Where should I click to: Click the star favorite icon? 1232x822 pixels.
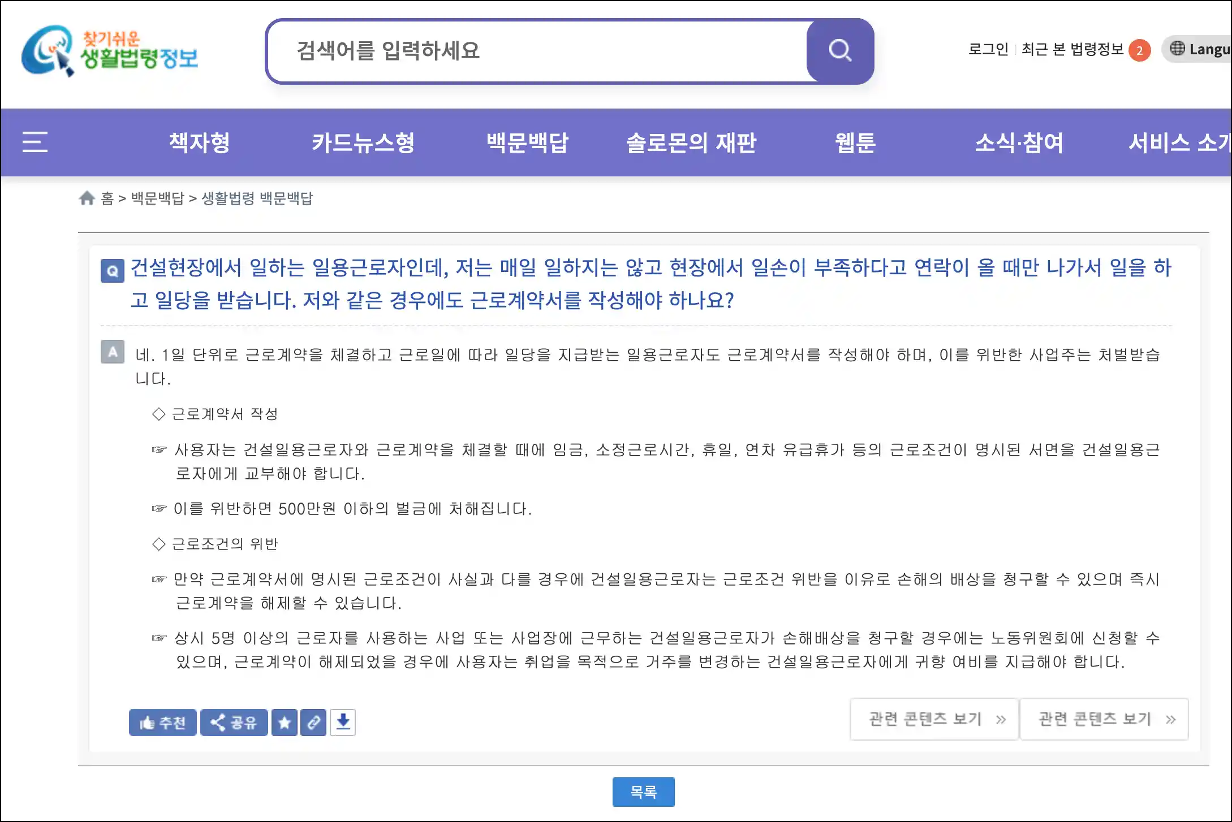click(x=285, y=723)
